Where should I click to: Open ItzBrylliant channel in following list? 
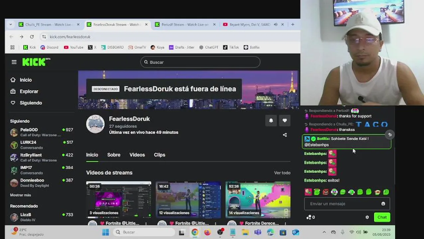(x=41, y=157)
